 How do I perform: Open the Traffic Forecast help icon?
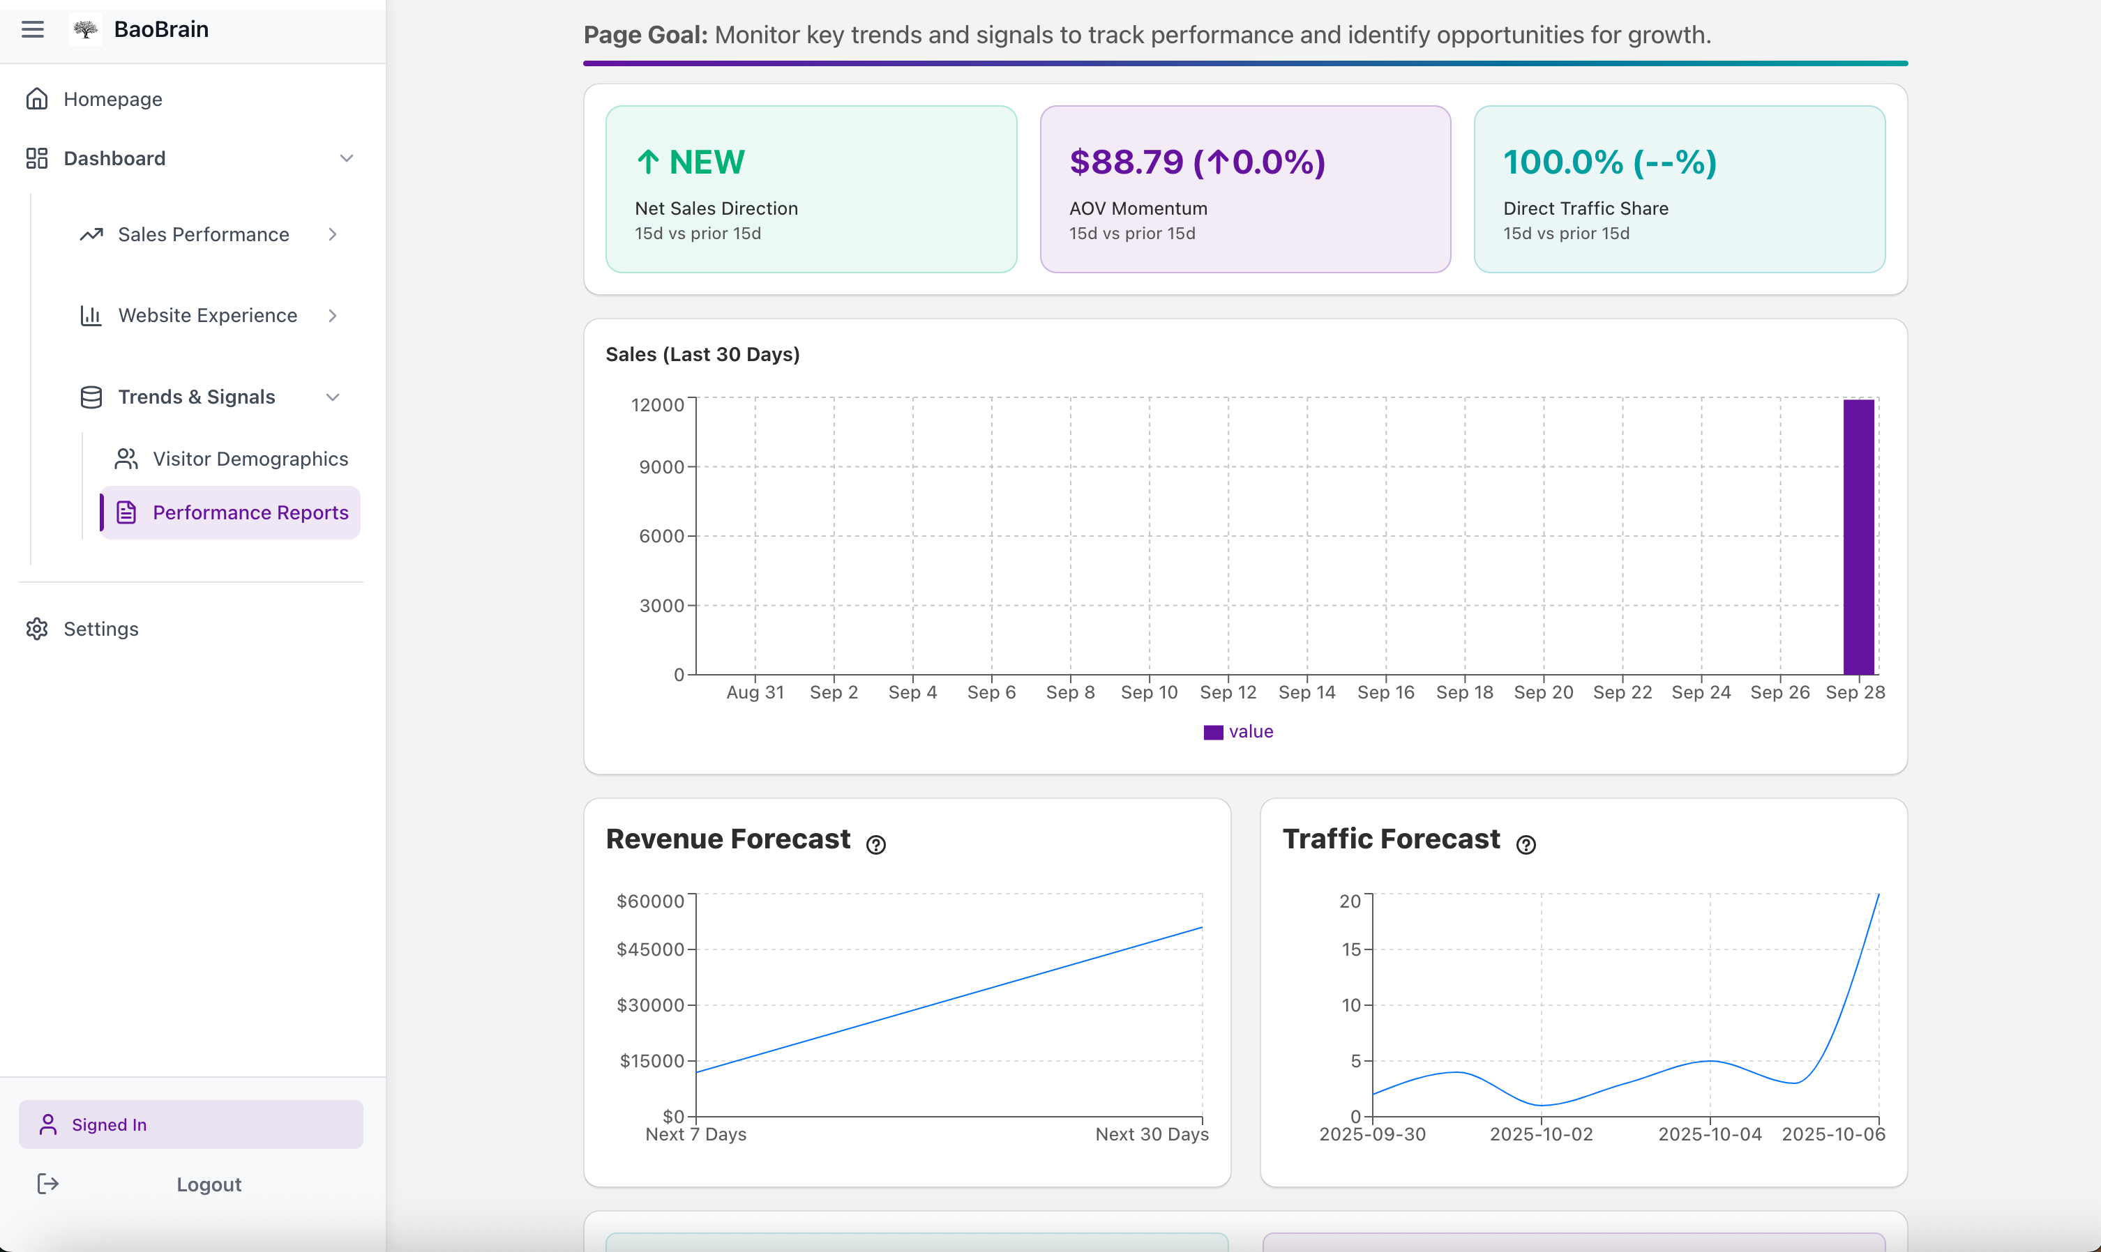(x=1526, y=844)
